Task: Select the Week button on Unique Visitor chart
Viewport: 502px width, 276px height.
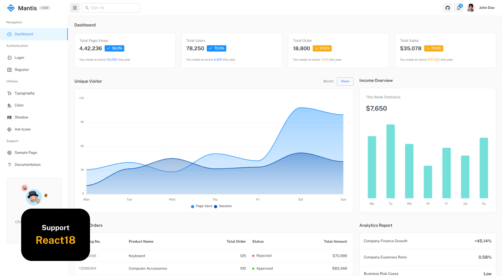Action: [x=345, y=81]
